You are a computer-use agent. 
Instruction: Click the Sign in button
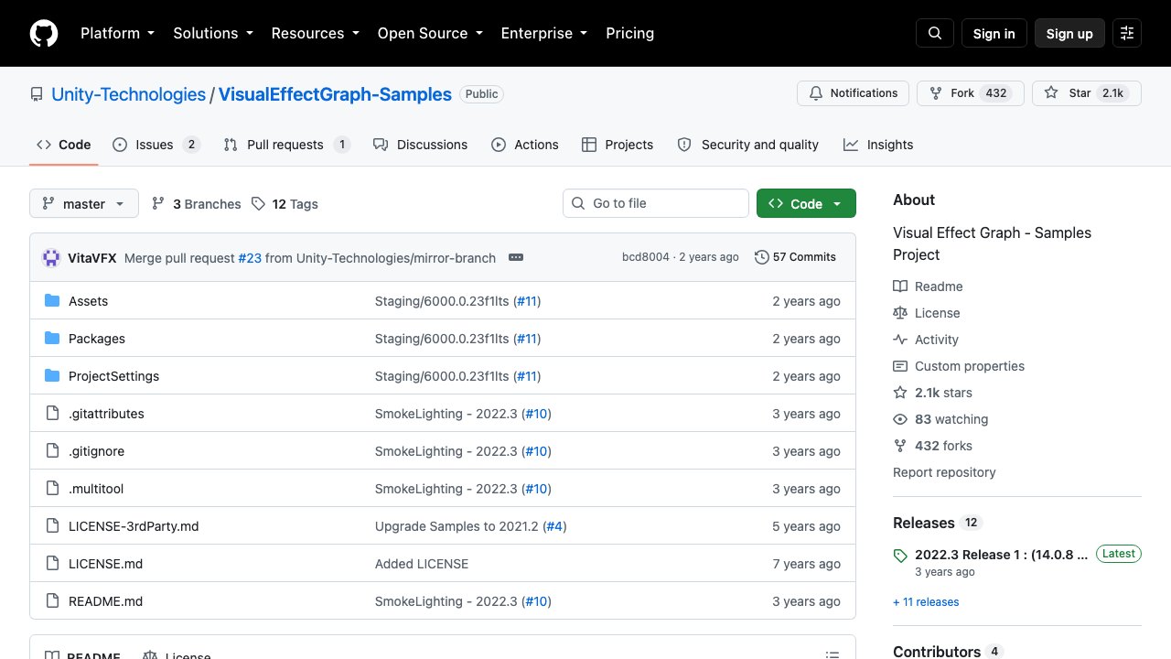[994, 33]
